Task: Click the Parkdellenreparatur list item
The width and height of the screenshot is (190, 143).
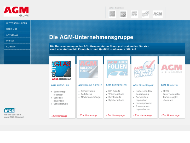Action: coord(142,99)
